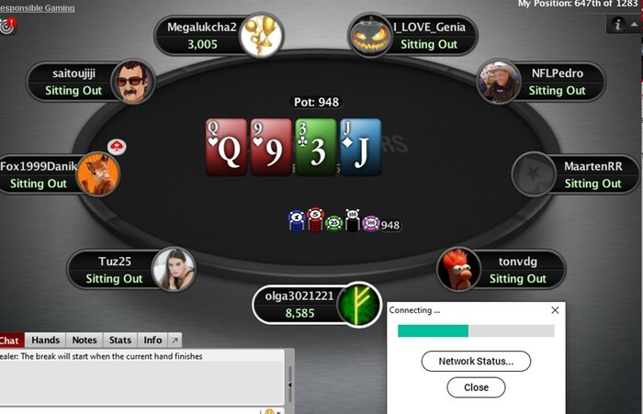Open the Network Status dialog button
This screenshot has height=414, width=643.
coord(476,361)
